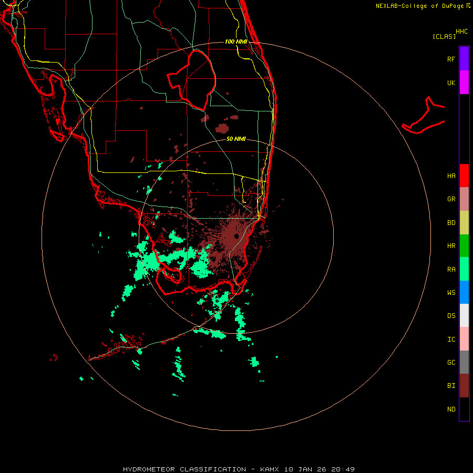Click the GC gray legend swatch
This screenshot has width=473, height=473.
(464, 362)
